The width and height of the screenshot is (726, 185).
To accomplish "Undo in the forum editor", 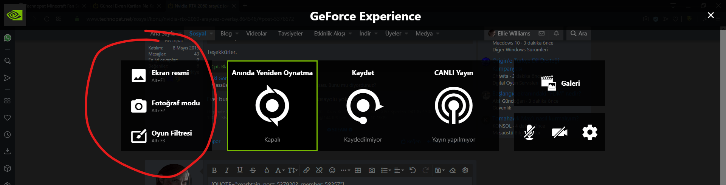I will (413, 170).
